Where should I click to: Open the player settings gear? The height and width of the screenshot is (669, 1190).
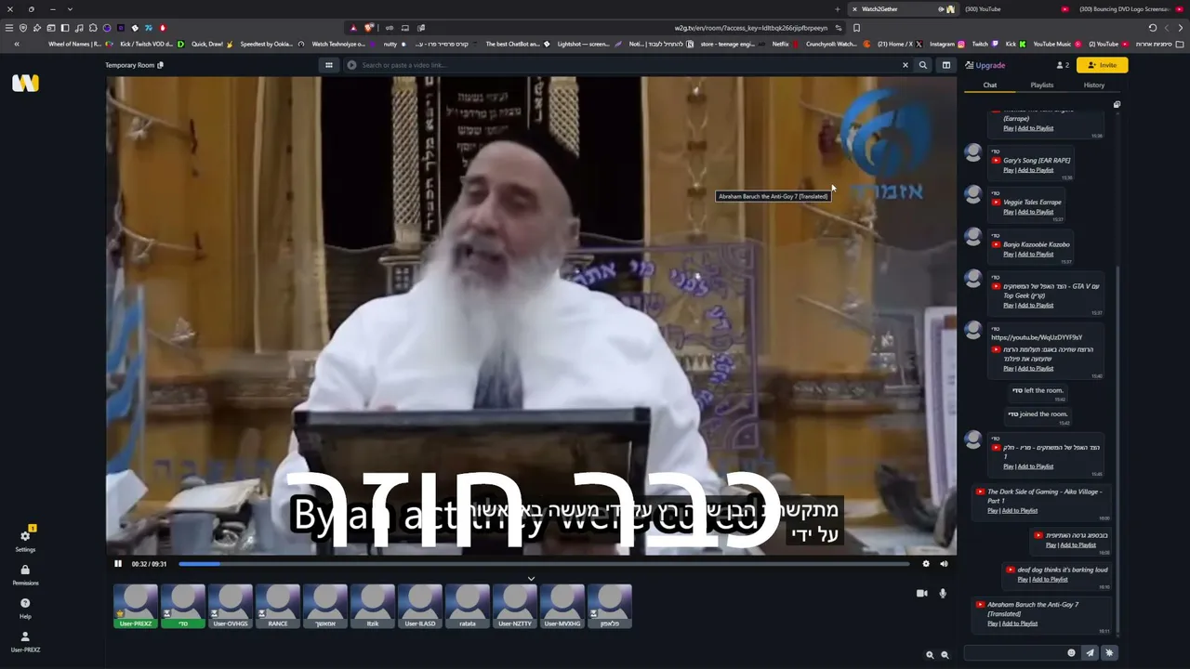tap(926, 564)
